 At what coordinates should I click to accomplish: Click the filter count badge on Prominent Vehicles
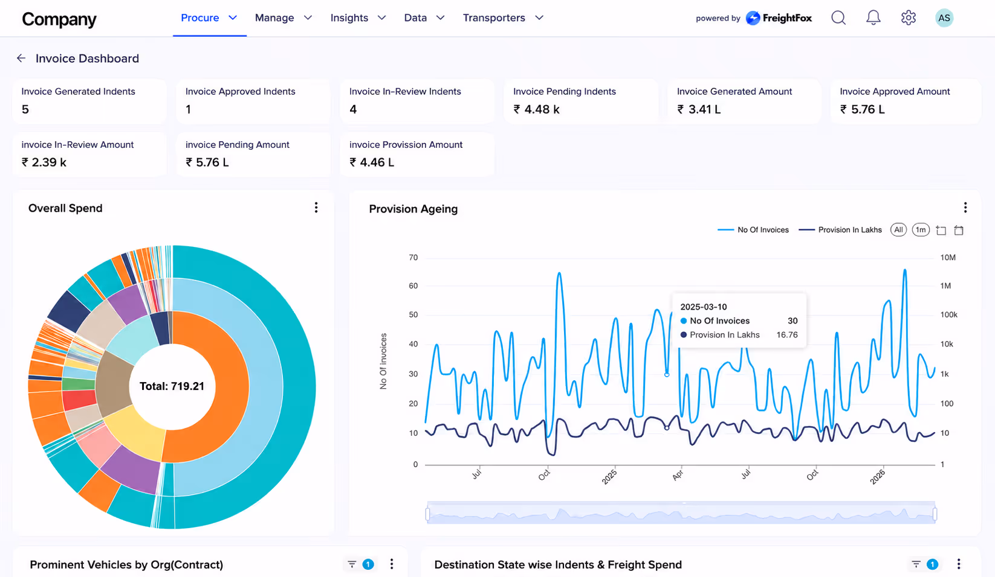pos(368,564)
